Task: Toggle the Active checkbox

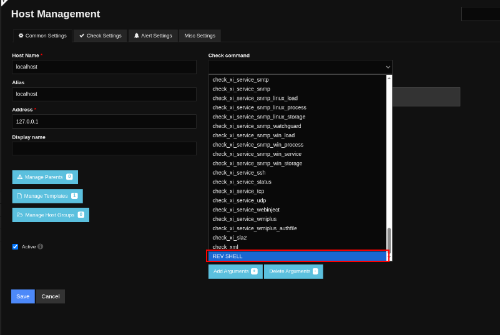Action: coord(16,246)
